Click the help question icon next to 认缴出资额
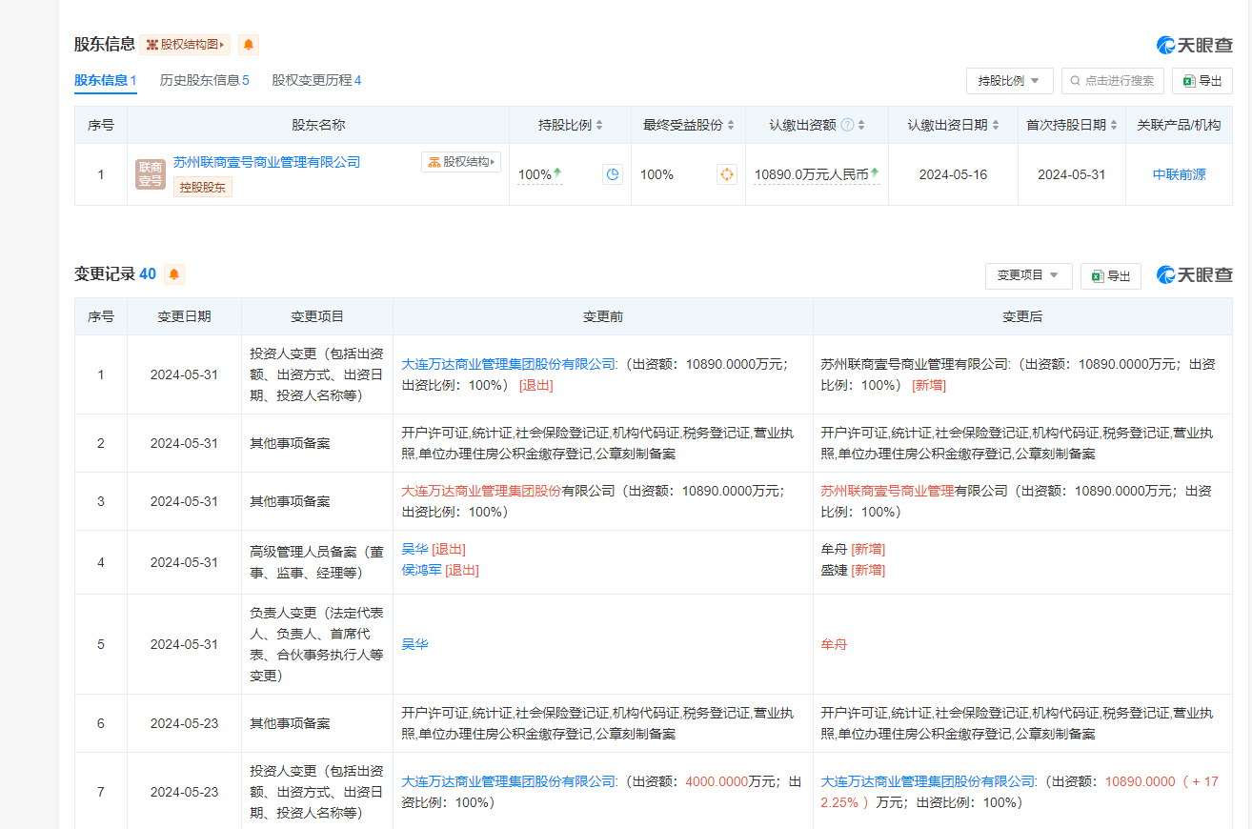This screenshot has width=1252, height=829. pyautogui.click(x=847, y=125)
